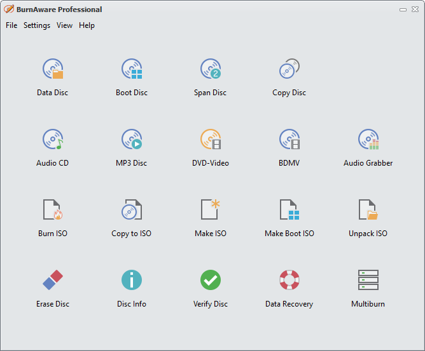425x351 pixels.
Task: Open the Settings menu
Action: (x=37, y=25)
